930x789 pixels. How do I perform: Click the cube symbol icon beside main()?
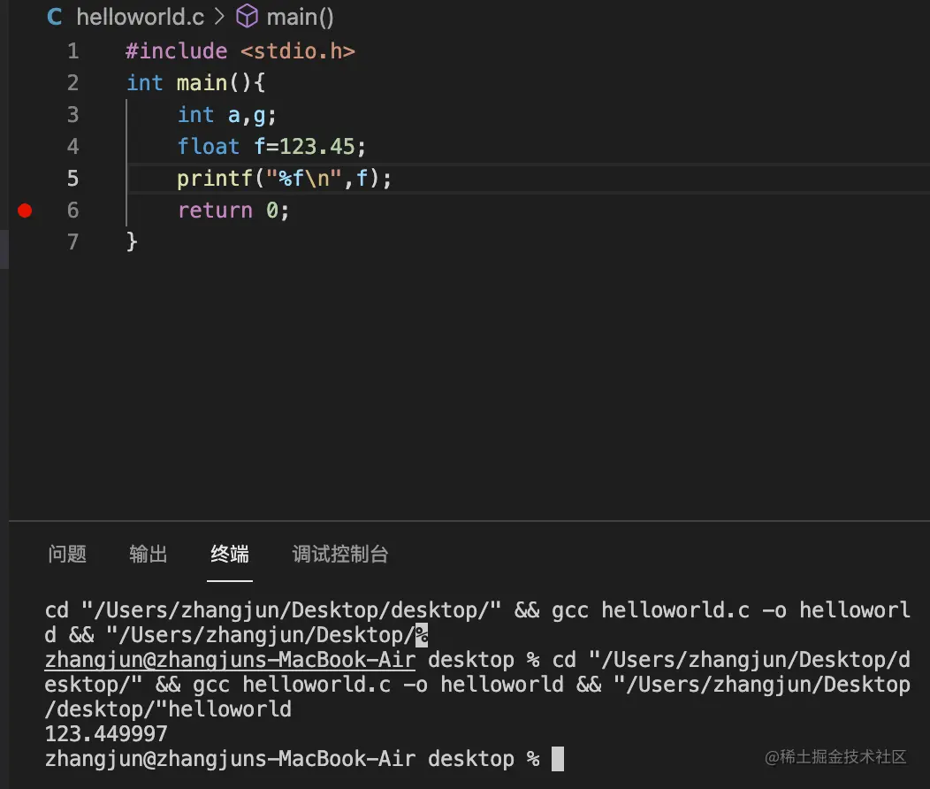tap(247, 16)
